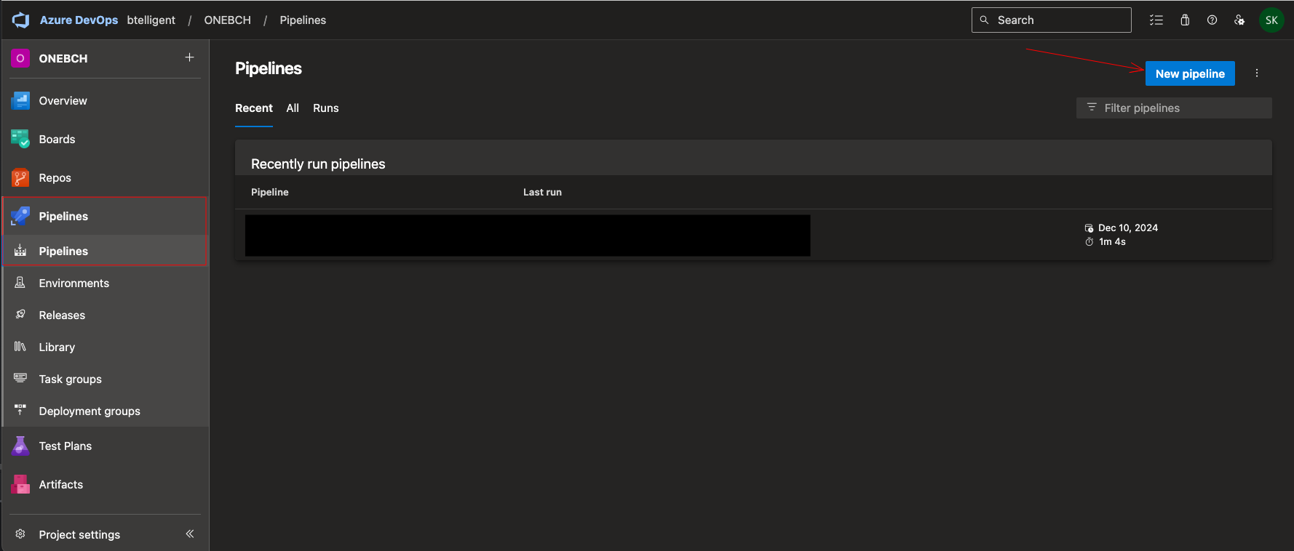This screenshot has width=1294, height=551.
Task: Click the Azure DevOps logo icon
Action: [20, 20]
